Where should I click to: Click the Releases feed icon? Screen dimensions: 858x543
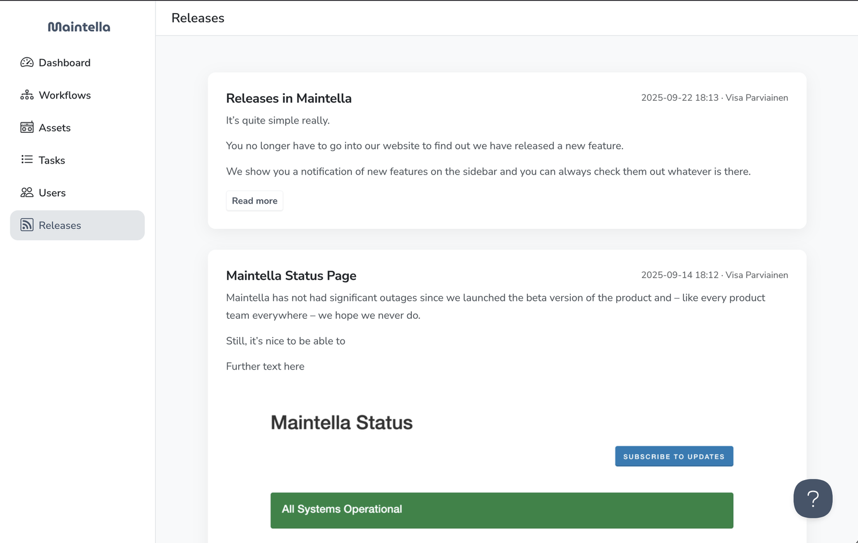click(27, 225)
